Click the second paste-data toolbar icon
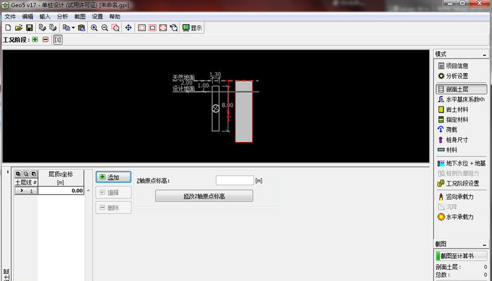This screenshot has width=492, height=281. (53, 28)
